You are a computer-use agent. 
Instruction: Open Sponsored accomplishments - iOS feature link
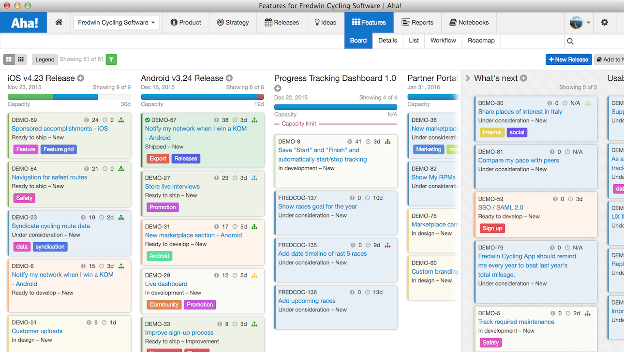tap(60, 129)
